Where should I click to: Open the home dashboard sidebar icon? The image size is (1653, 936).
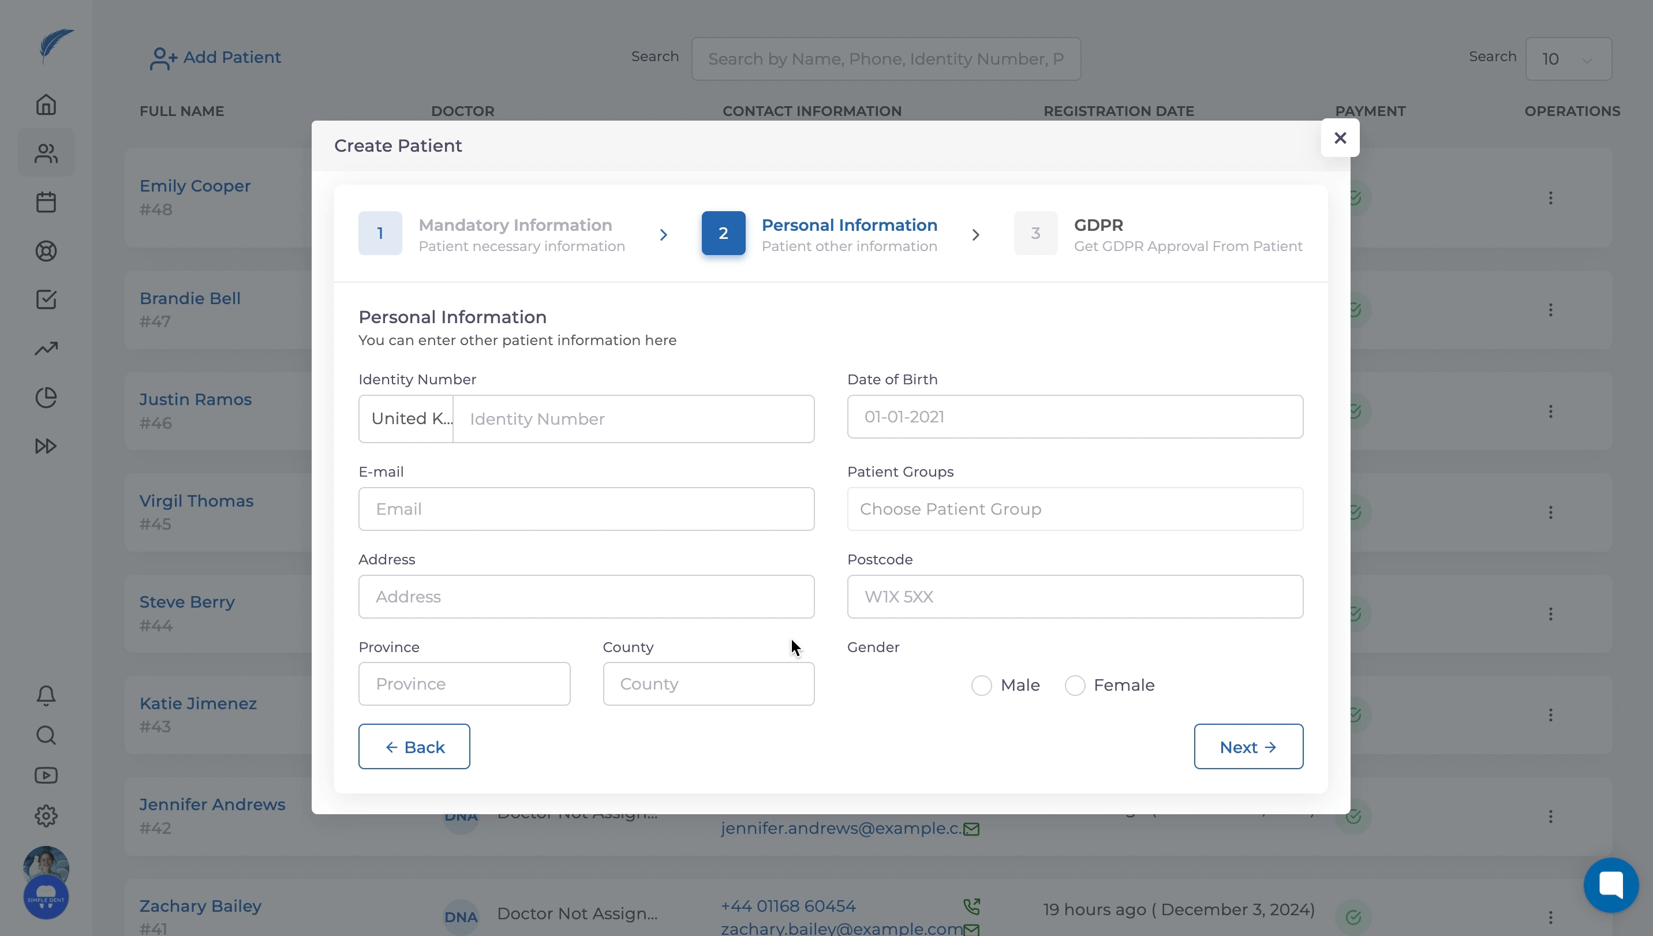click(46, 104)
